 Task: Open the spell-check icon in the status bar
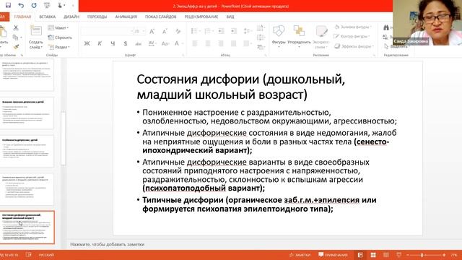click(29, 255)
